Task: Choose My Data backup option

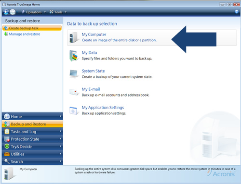Action: click(x=89, y=53)
